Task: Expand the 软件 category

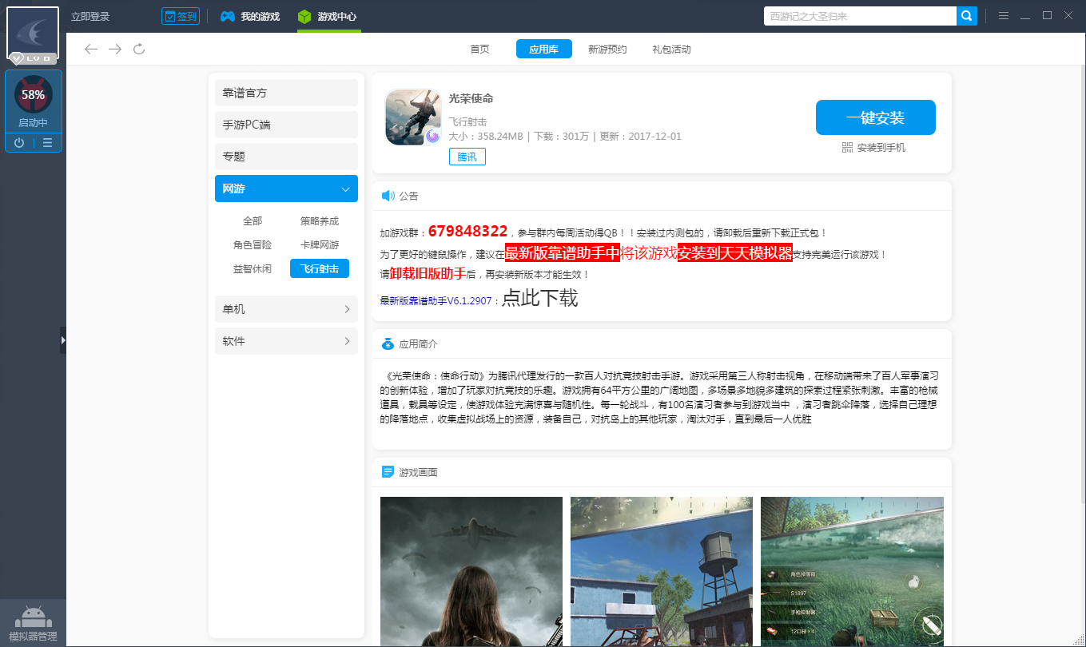Action: [286, 341]
